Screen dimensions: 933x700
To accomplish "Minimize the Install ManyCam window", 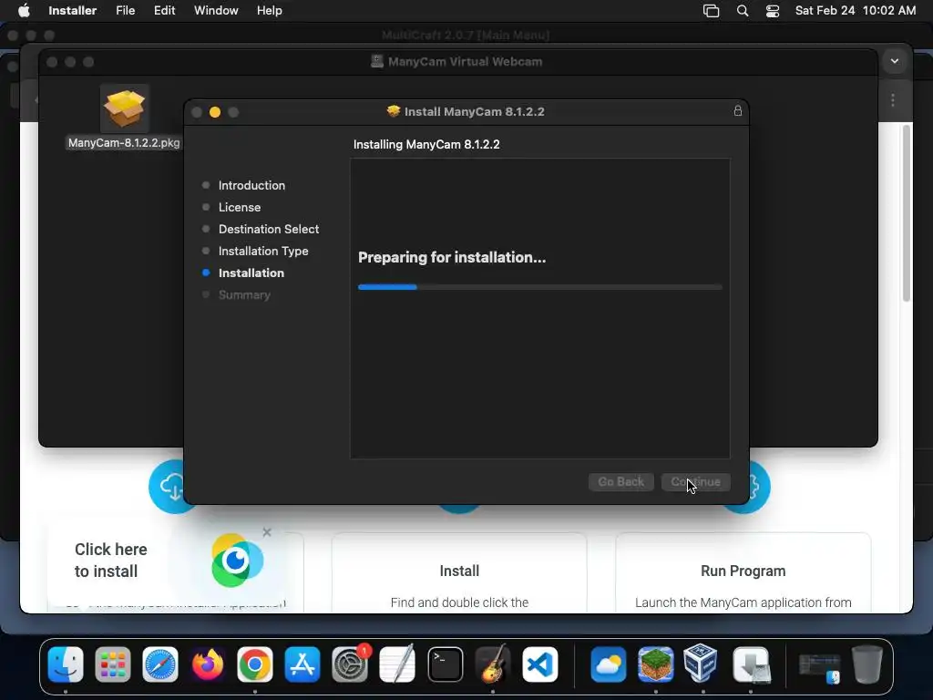I will 215,112.
